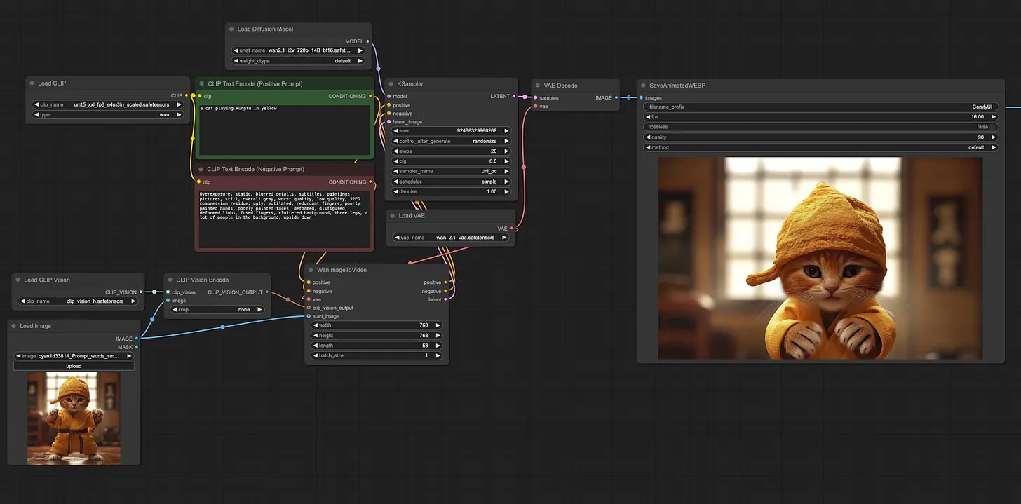This screenshot has height=504, width=1021.
Task: Click the KSampler node collapse dot
Action: coord(390,84)
